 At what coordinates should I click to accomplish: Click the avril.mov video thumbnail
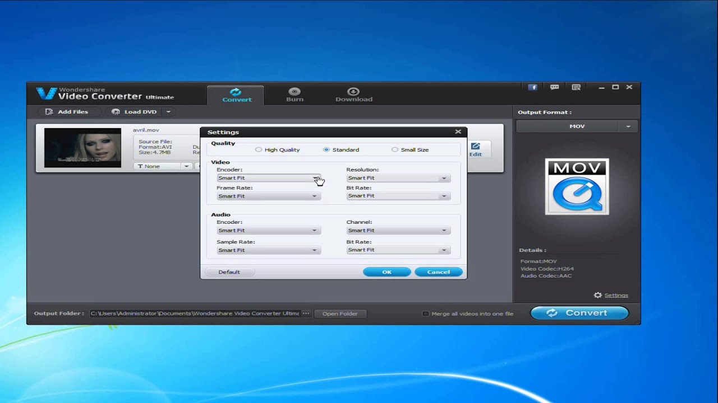82,148
